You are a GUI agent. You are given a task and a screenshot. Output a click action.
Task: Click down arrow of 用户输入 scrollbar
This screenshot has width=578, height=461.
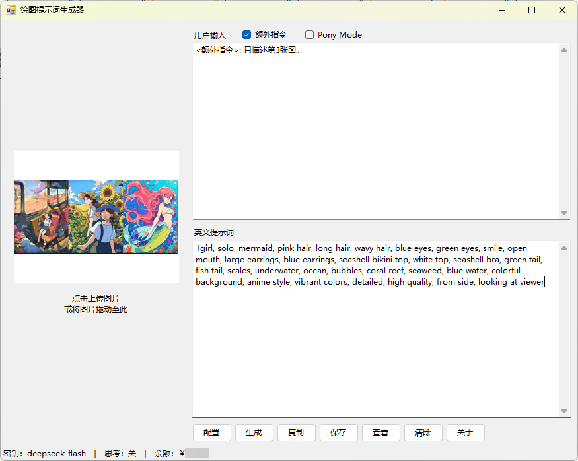(x=564, y=213)
